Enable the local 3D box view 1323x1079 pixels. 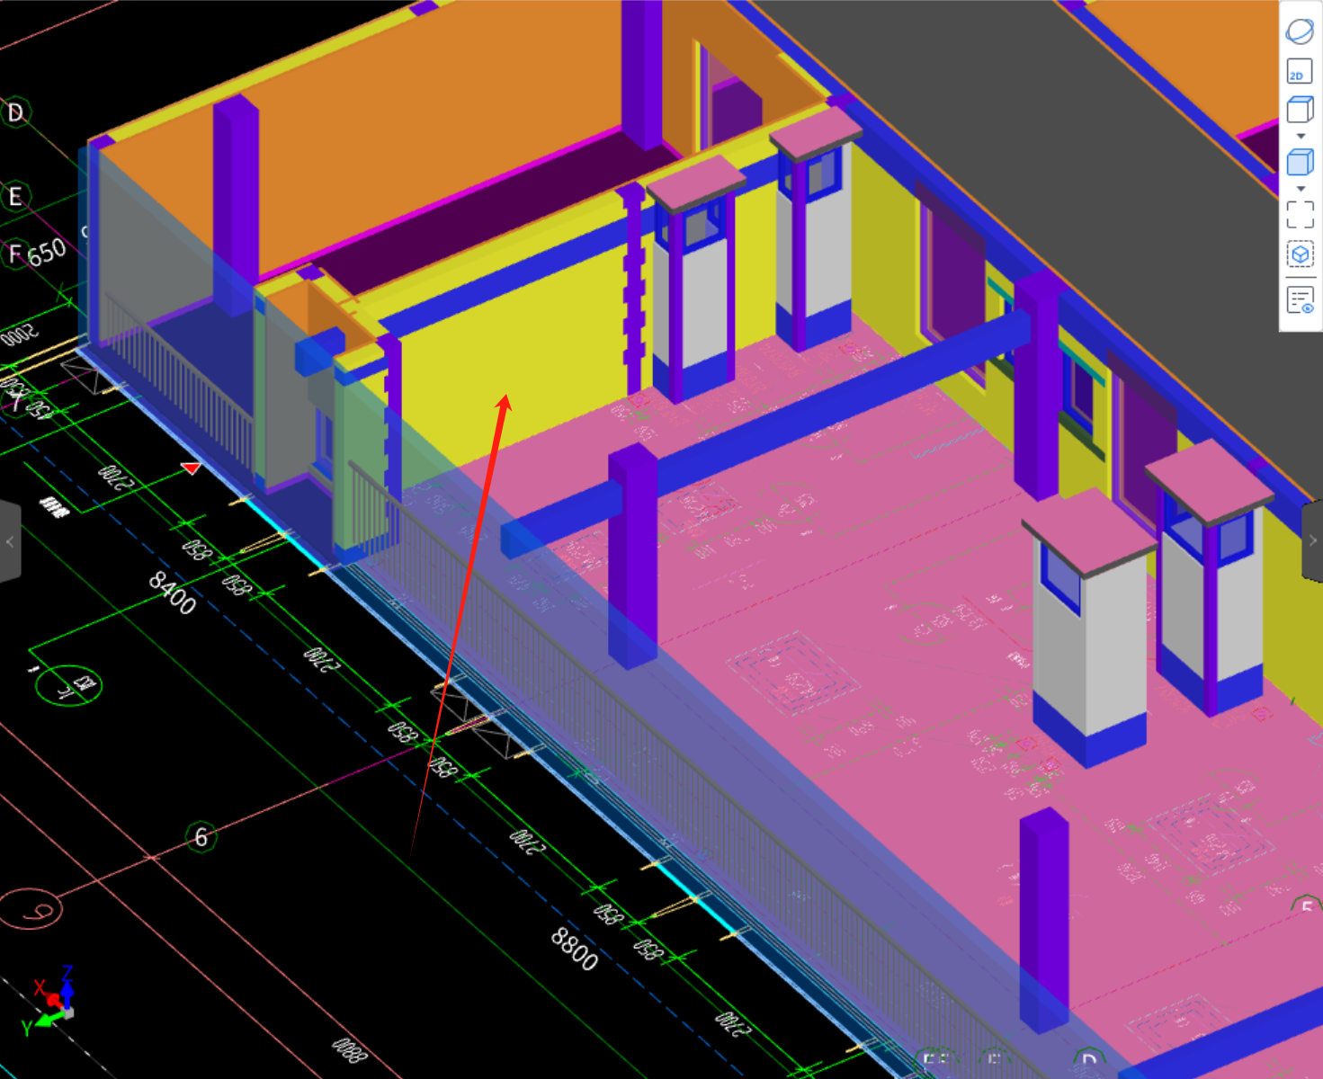1300,255
